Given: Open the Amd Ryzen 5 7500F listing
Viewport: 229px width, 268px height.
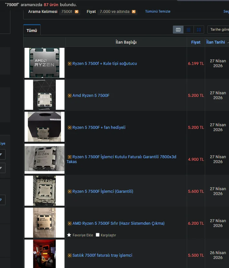Looking at the screenshot, I should tap(91, 95).
